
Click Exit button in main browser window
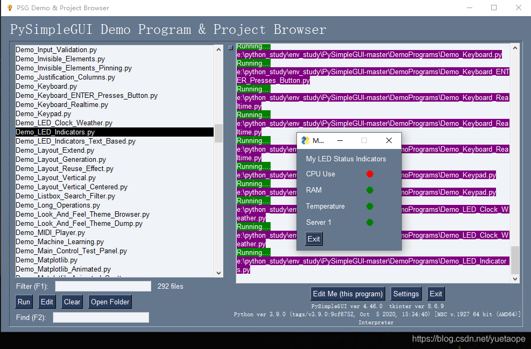tap(436, 294)
